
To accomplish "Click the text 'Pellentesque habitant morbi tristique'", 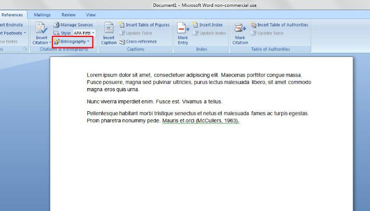I will click(x=130, y=113).
